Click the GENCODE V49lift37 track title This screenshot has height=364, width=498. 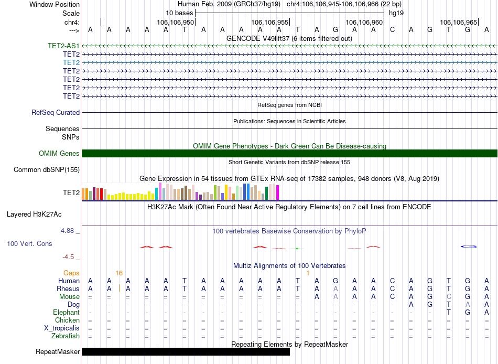click(x=289, y=39)
